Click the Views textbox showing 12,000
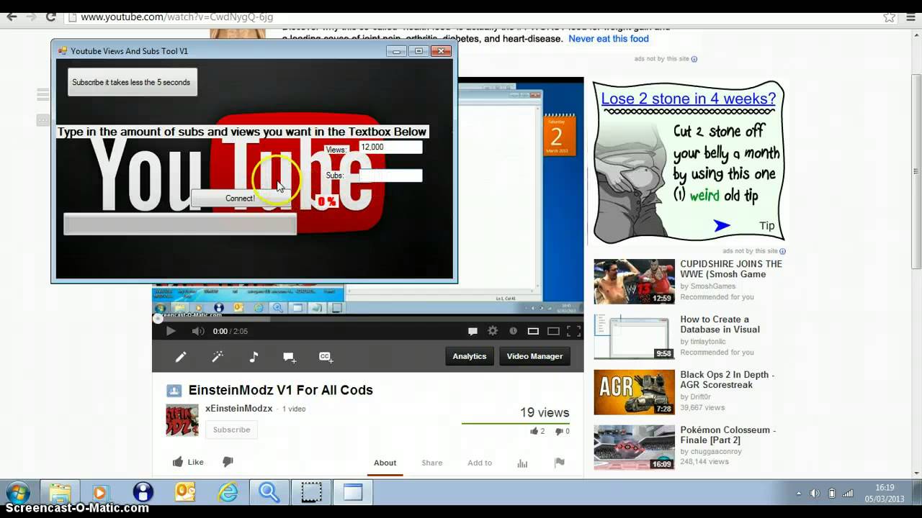The width and height of the screenshot is (922, 518). (x=390, y=147)
